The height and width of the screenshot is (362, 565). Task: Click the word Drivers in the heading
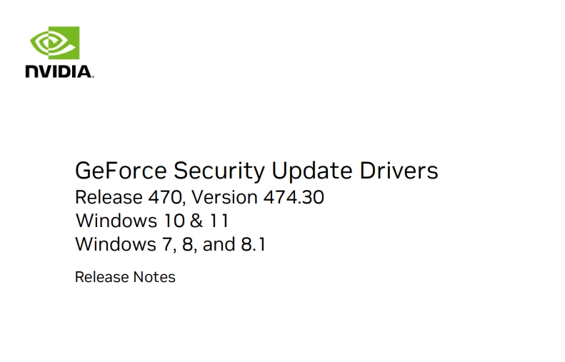399,171
